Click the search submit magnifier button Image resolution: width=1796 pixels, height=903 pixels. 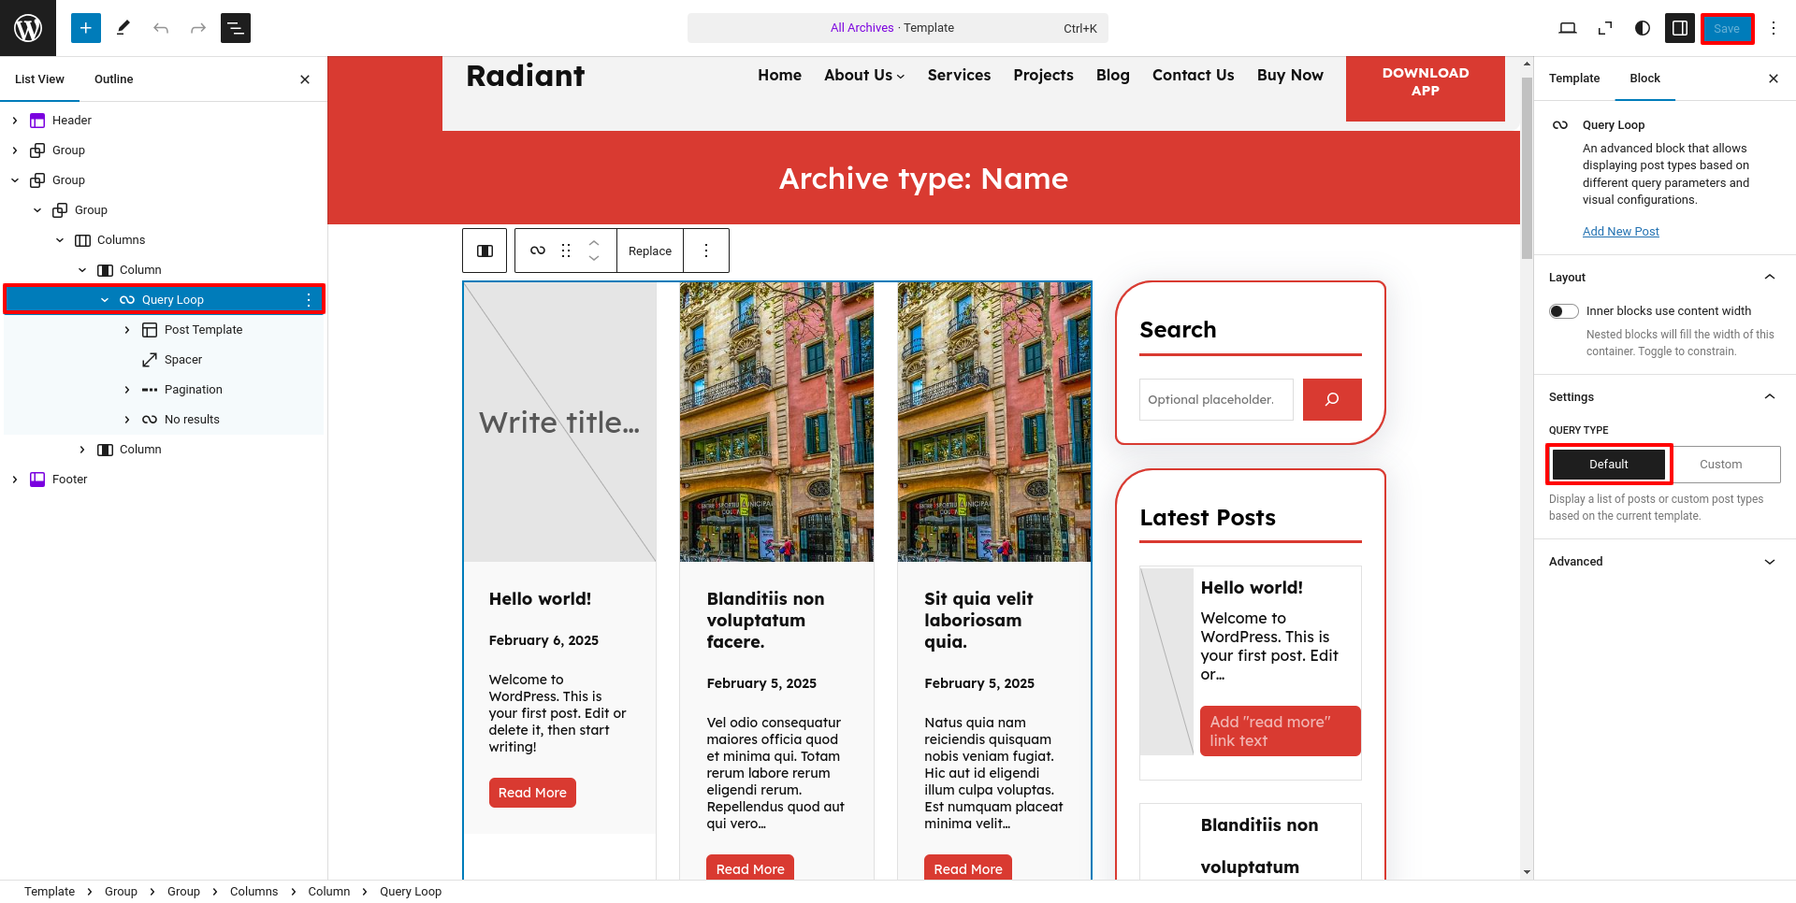pos(1332,399)
